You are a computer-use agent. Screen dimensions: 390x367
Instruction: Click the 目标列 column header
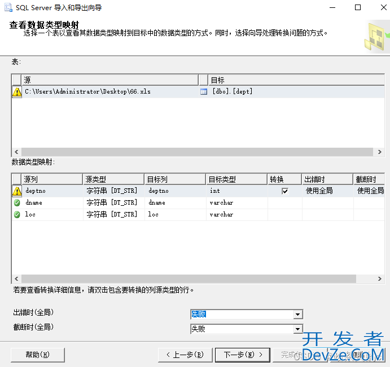coord(175,179)
